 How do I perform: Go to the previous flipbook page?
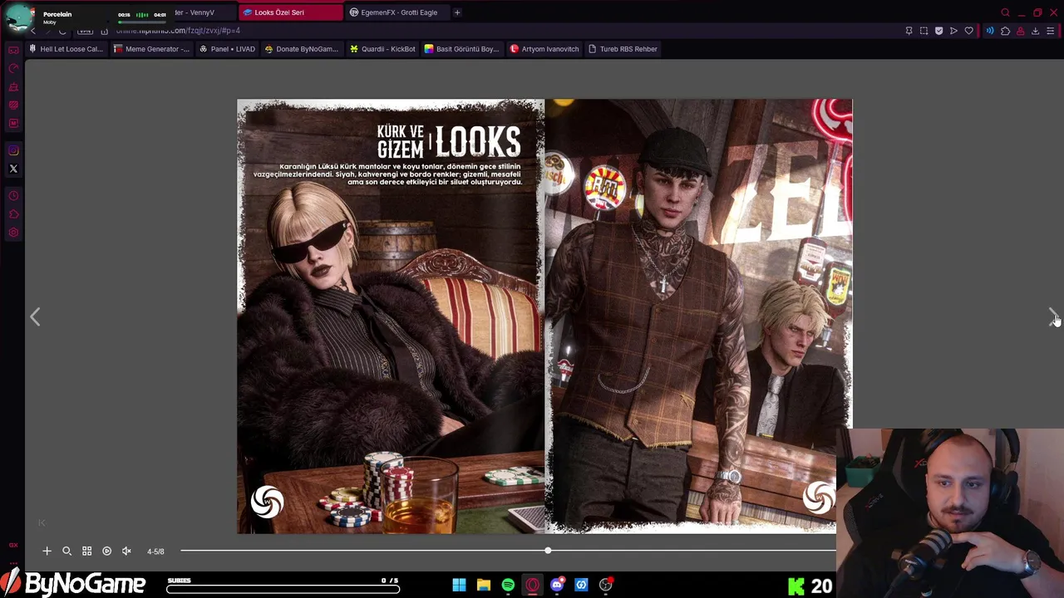coord(35,316)
